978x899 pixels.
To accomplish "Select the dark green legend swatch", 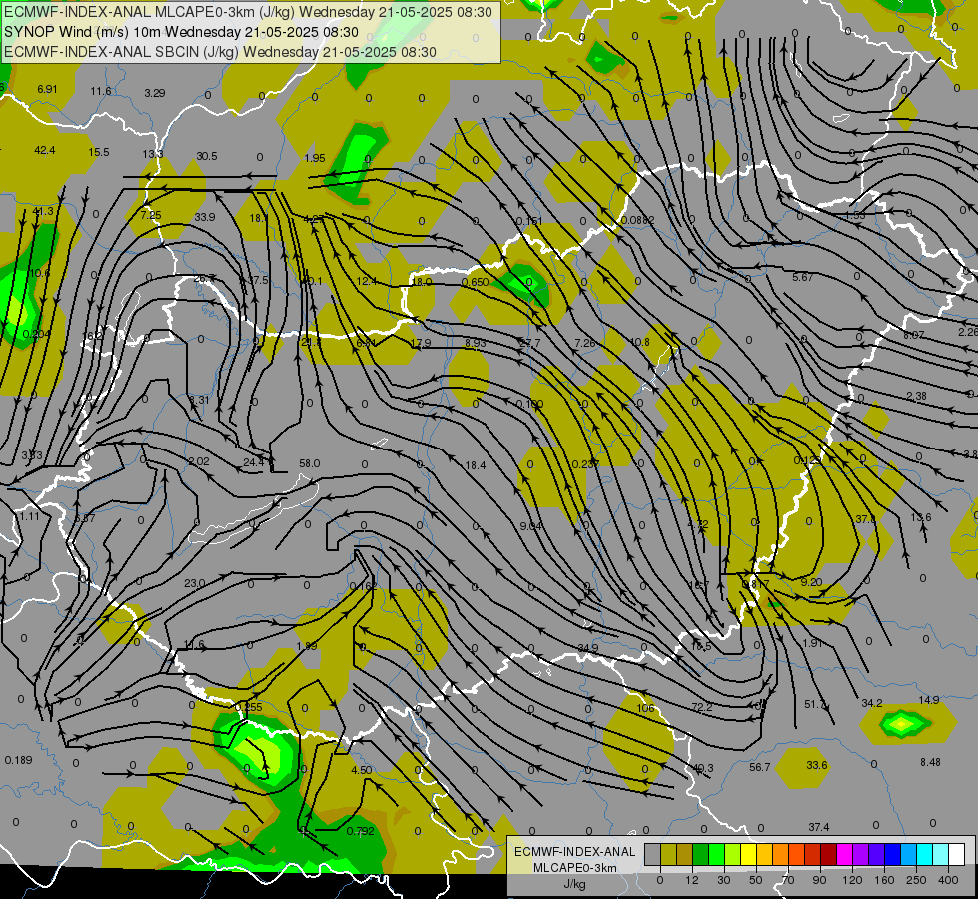I will click(x=700, y=855).
